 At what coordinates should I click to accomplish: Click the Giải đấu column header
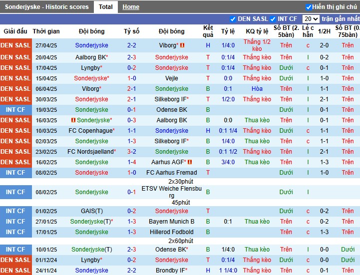pyautogui.click(x=15, y=31)
